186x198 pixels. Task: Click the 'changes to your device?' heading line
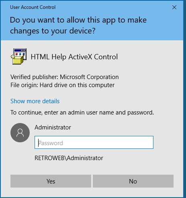[53, 31]
